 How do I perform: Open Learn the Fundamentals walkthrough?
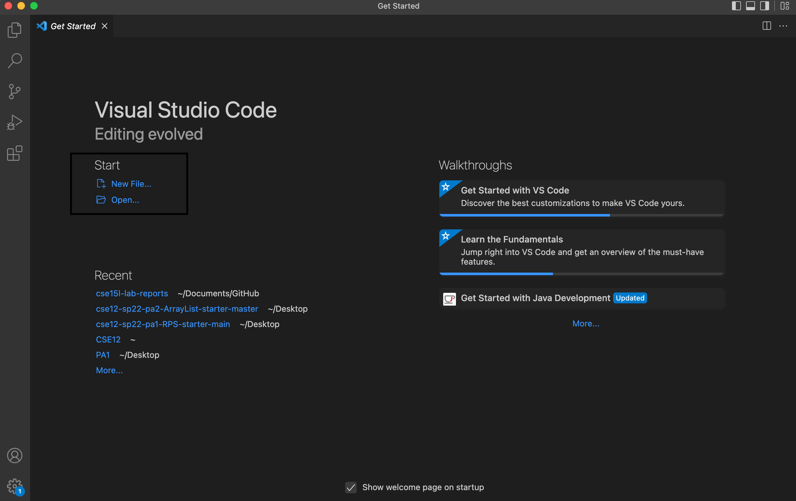coord(581,252)
